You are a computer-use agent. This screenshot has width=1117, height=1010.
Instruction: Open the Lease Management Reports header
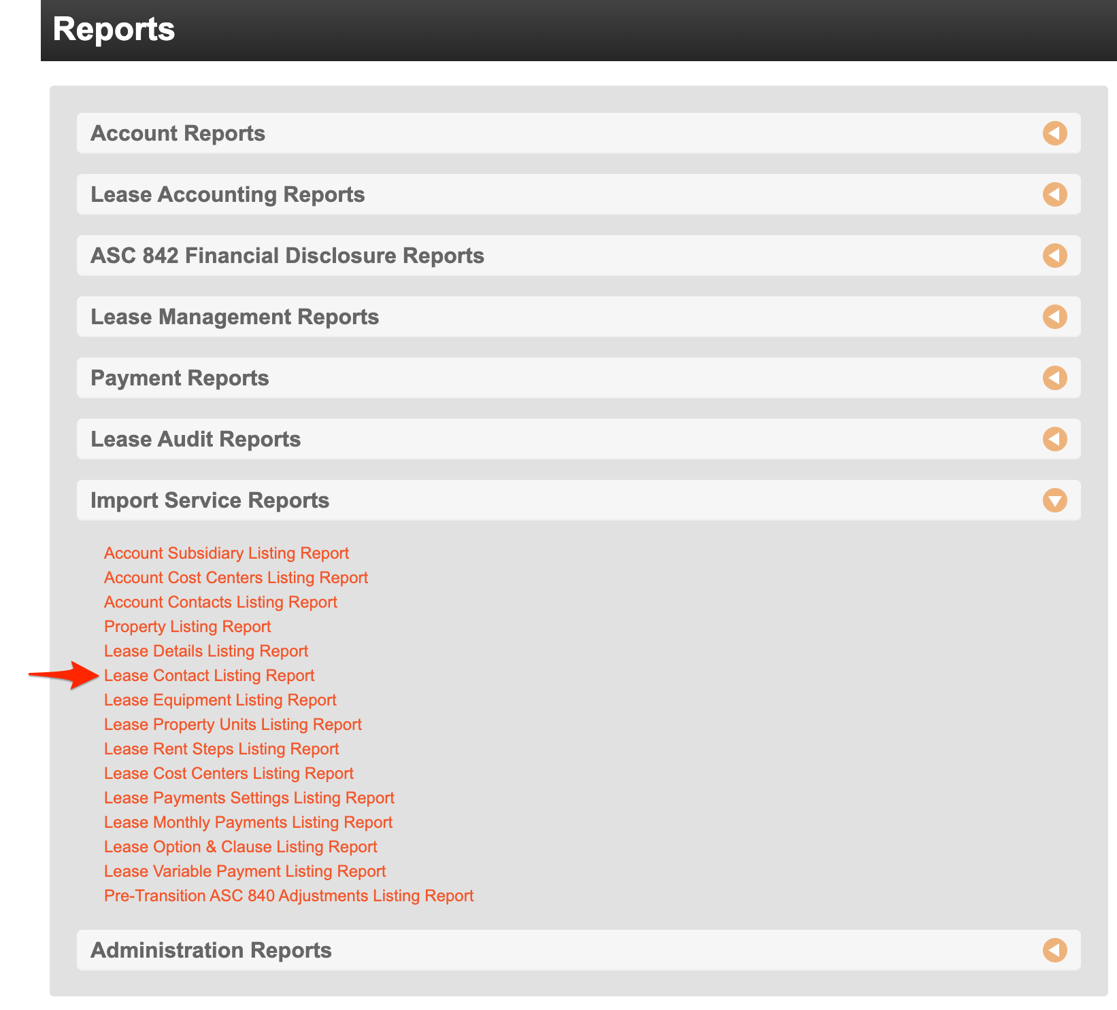point(578,317)
